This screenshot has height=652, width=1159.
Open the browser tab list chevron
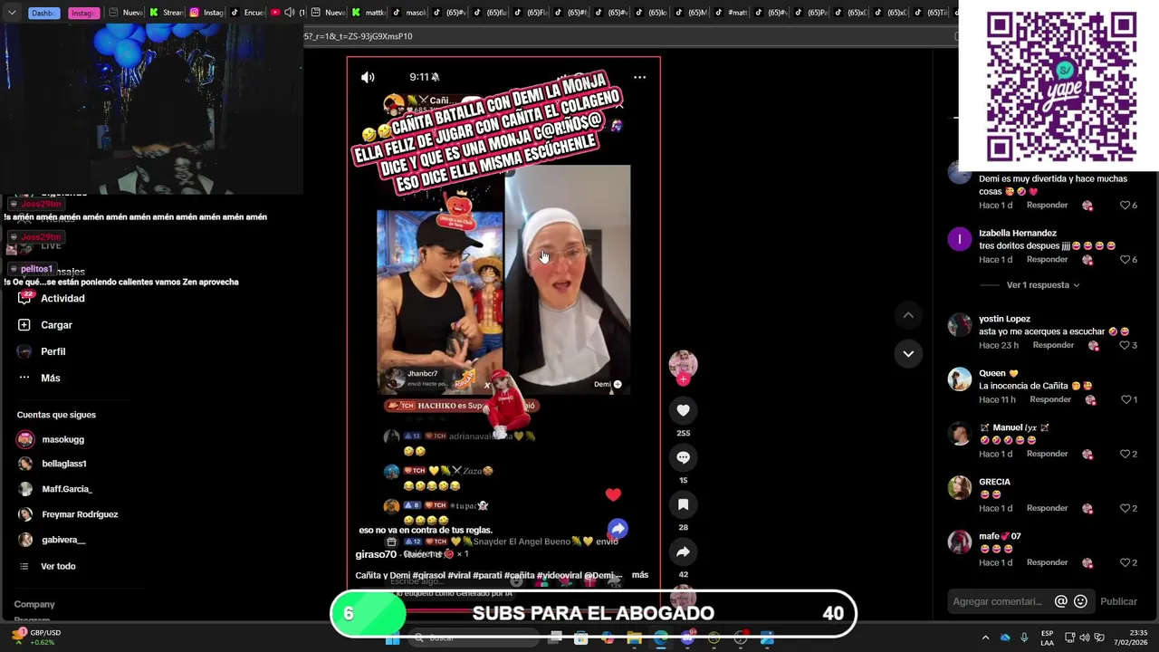(x=12, y=13)
